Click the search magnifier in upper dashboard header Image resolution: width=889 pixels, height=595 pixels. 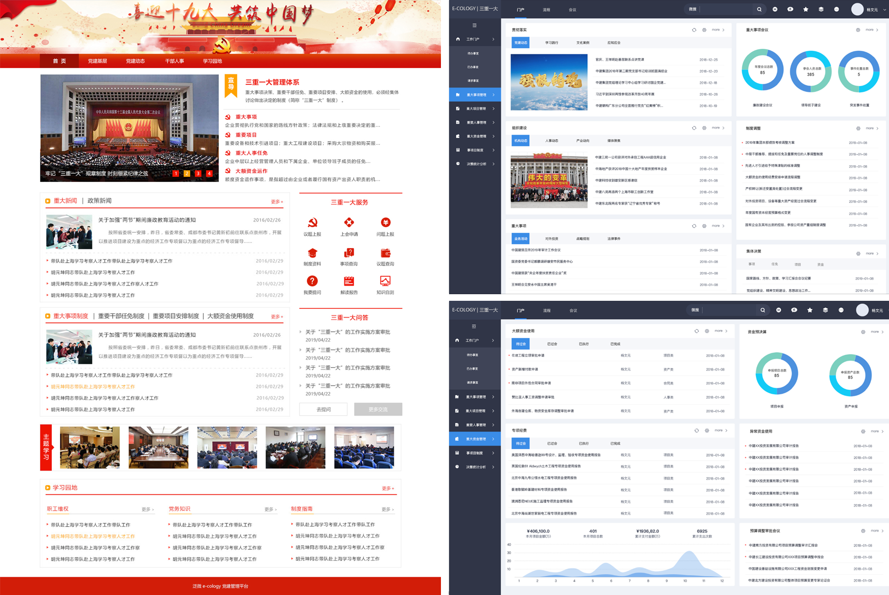click(759, 9)
